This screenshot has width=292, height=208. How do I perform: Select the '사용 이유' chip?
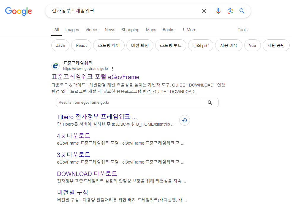coord(229,45)
